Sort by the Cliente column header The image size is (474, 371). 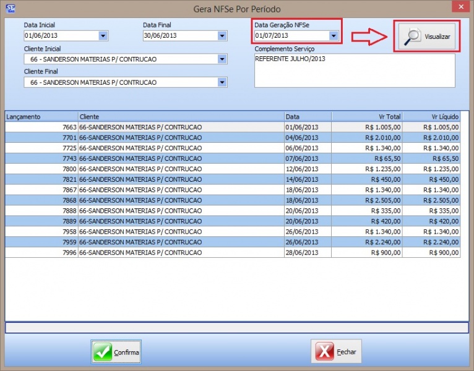click(180, 116)
